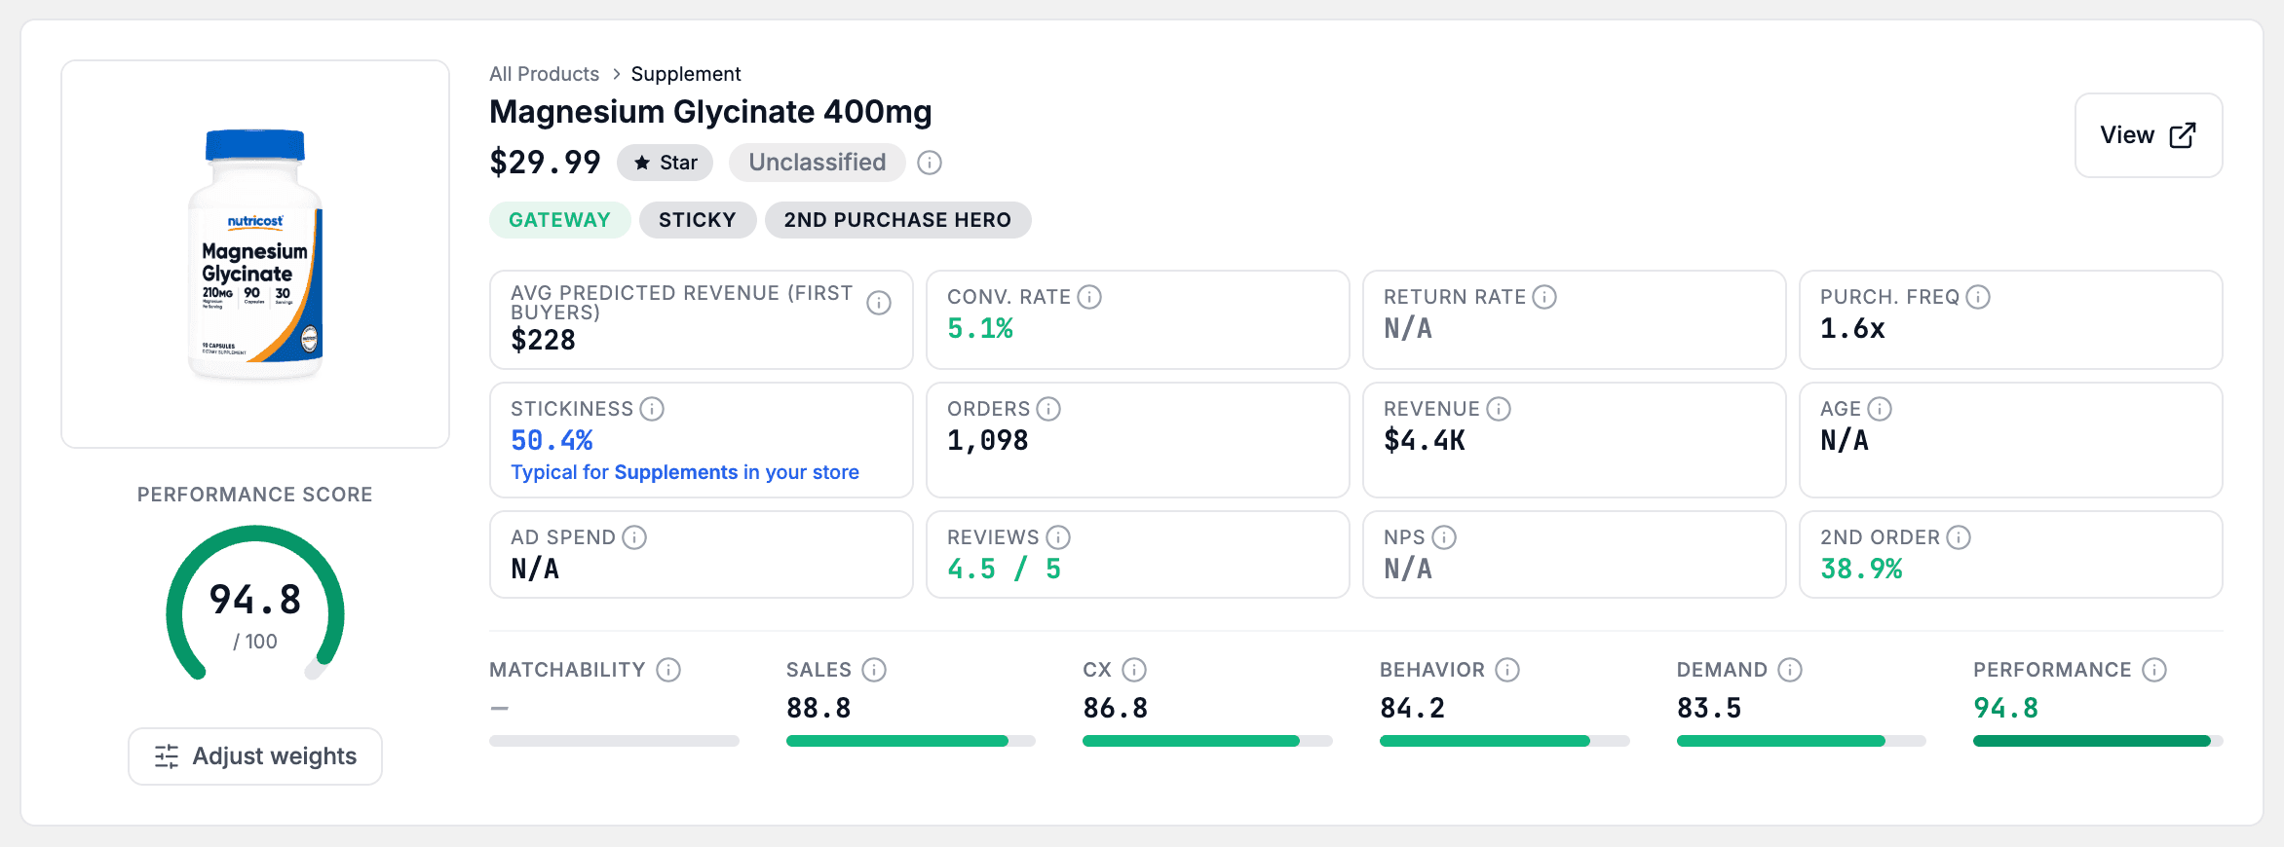The width and height of the screenshot is (2284, 847).
Task: Click the Matchability info icon
Action: coord(668,670)
